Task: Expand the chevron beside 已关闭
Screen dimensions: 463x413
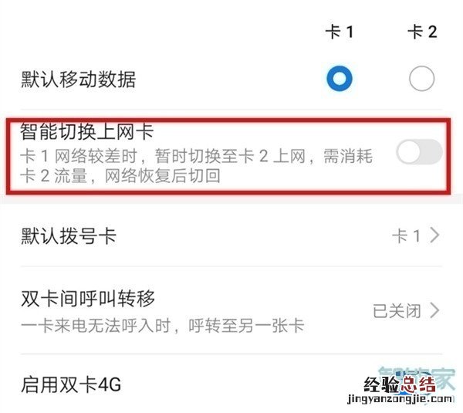Action: (434, 310)
